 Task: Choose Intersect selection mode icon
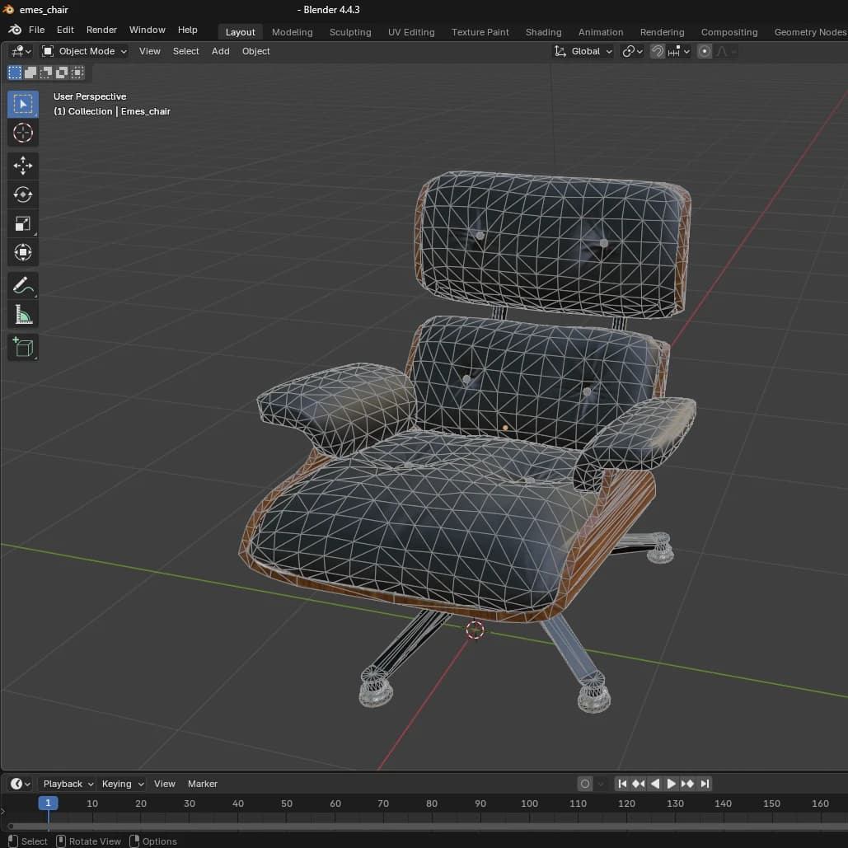pyautogui.click(x=77, y=73)
